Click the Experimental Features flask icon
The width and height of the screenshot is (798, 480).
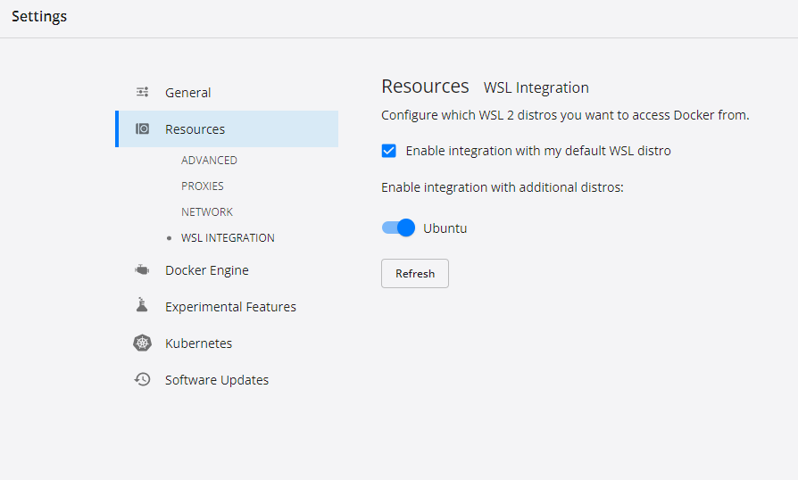142,304
